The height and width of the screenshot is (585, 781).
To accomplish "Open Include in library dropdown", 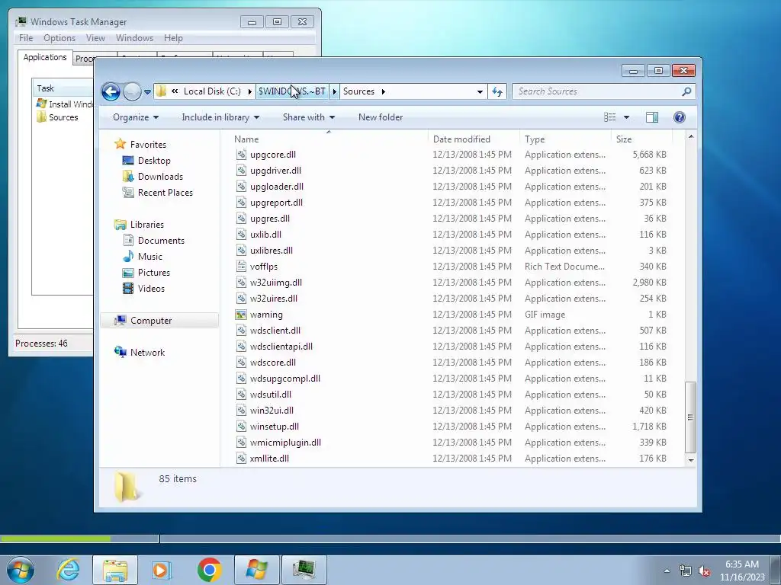I will 220,117.
